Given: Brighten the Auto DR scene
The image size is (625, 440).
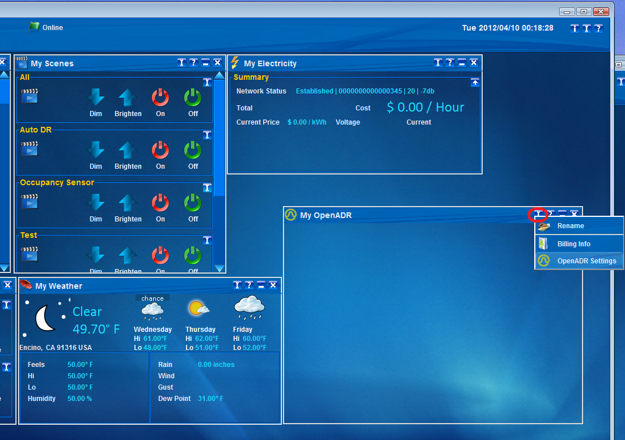Looking at the screenshot, I should [128, 151].
